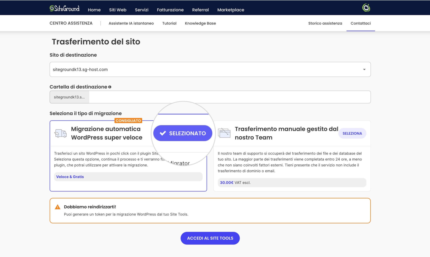Select the Contattaci tab
Viewport: 430px width, 257px height.
(x=361, y=23)
